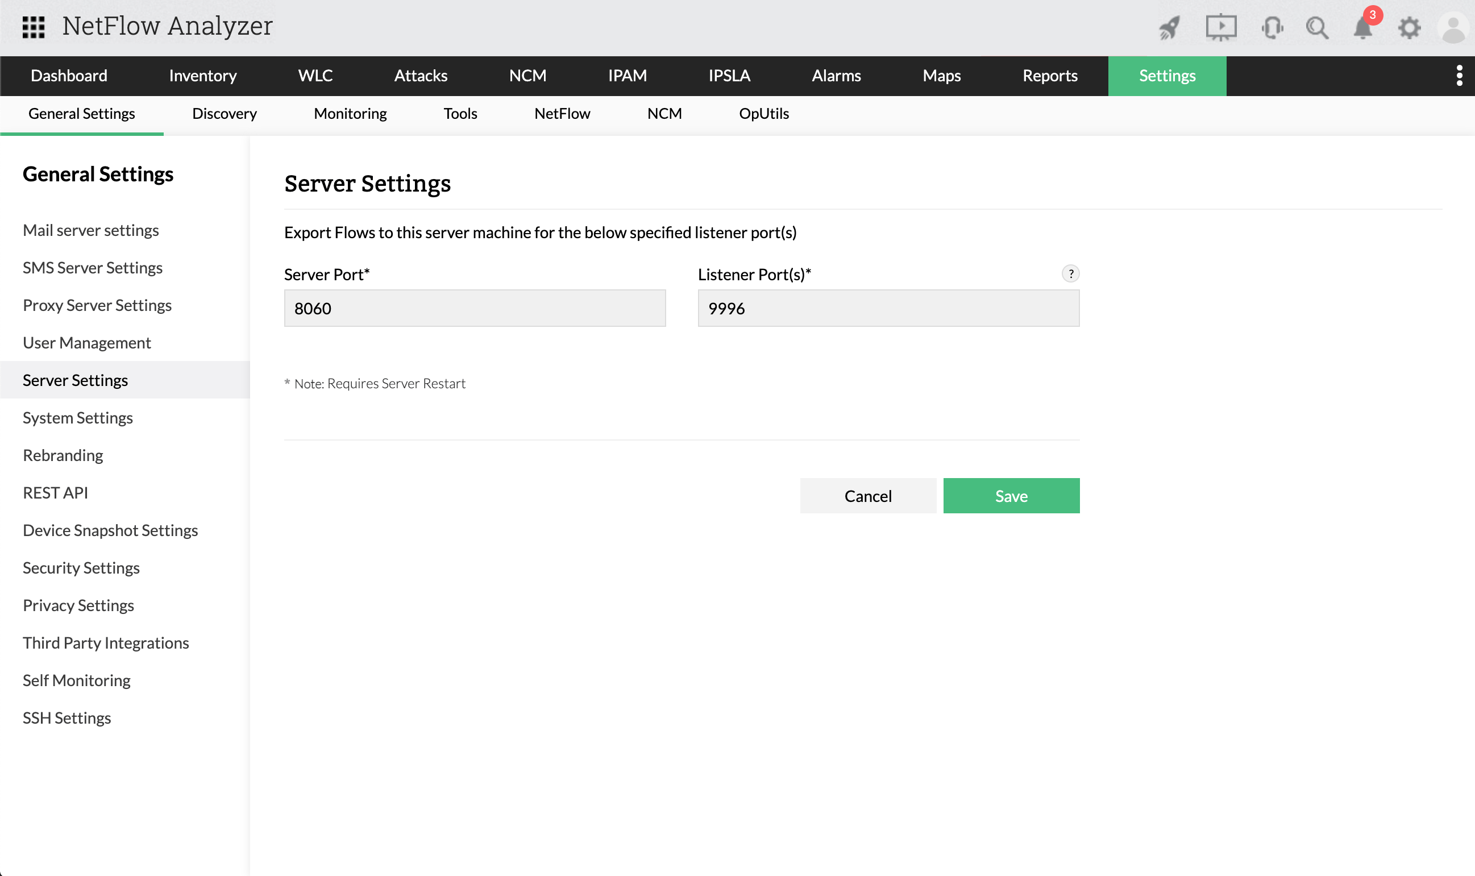Select Security Settings from the sidebar

(81, 567)
